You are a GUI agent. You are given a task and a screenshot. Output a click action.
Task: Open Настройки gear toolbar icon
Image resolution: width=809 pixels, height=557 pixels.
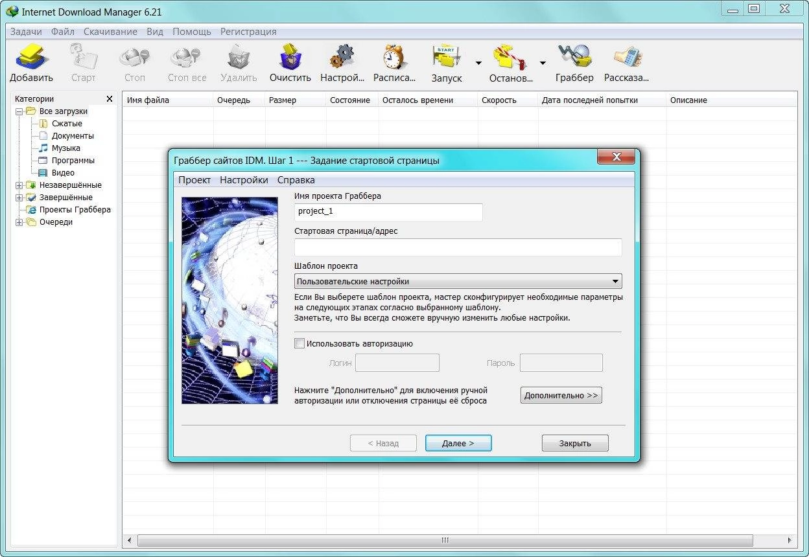(342, 57)
